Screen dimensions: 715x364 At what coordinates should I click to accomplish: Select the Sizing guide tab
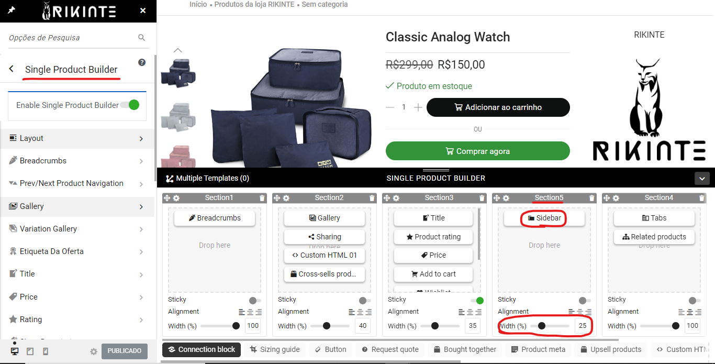tap(275, 349)
